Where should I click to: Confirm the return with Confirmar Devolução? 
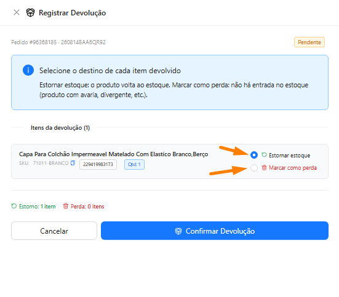(215, 231)
